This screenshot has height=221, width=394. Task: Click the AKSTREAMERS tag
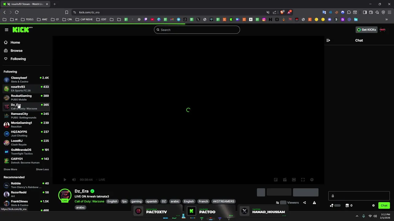click(x=223, y=201)
